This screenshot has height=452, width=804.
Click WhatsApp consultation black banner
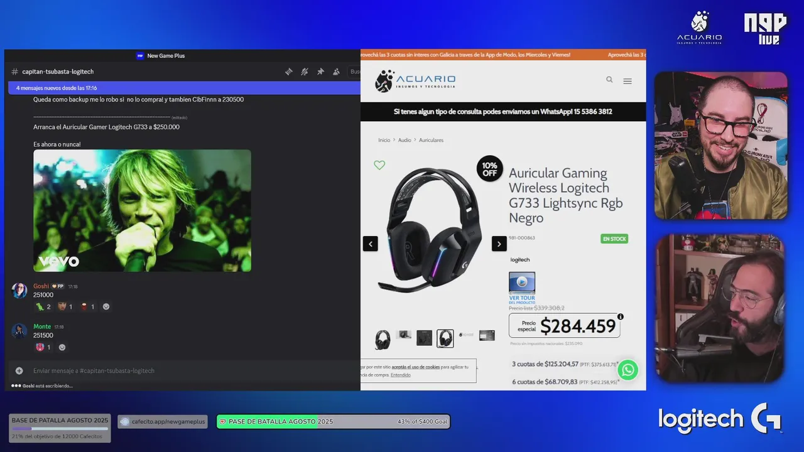503,112
